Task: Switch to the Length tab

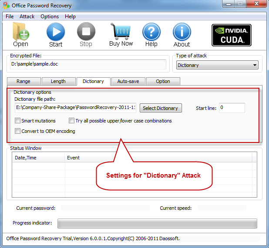Action: coord(58,81)
